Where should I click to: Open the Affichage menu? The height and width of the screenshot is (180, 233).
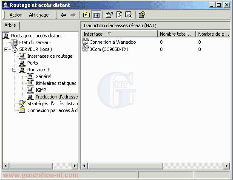(x=39, y=15)
